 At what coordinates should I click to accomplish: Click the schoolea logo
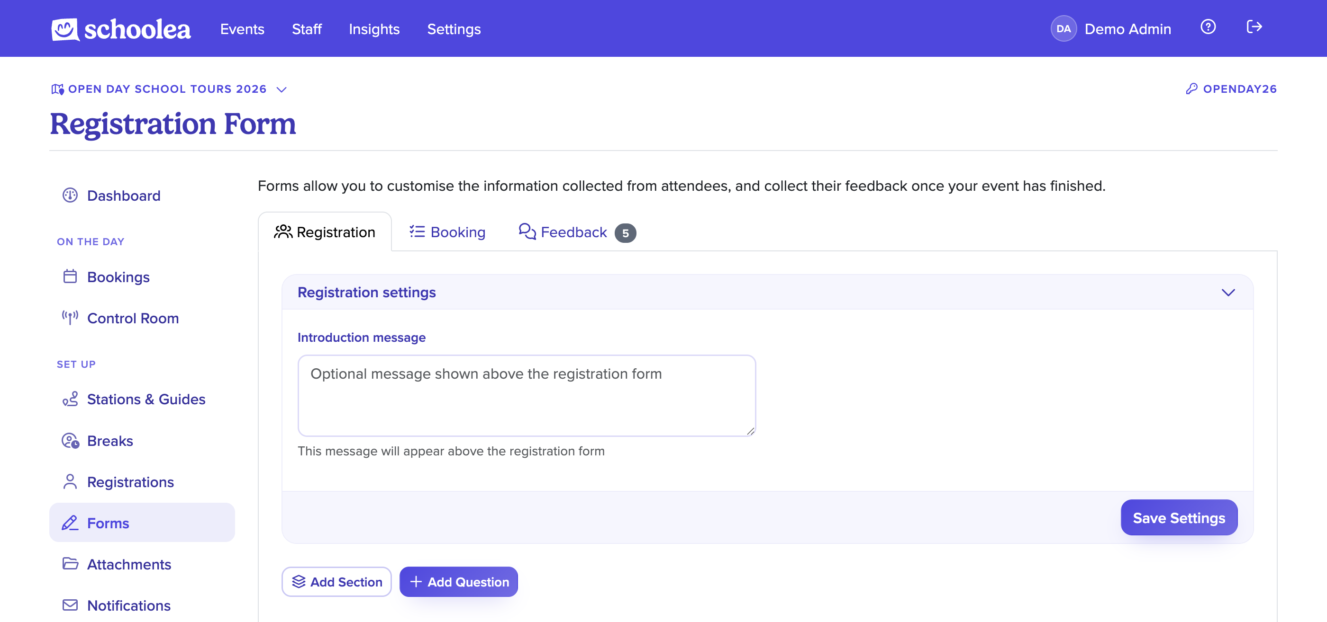click(x=121, y=29)
